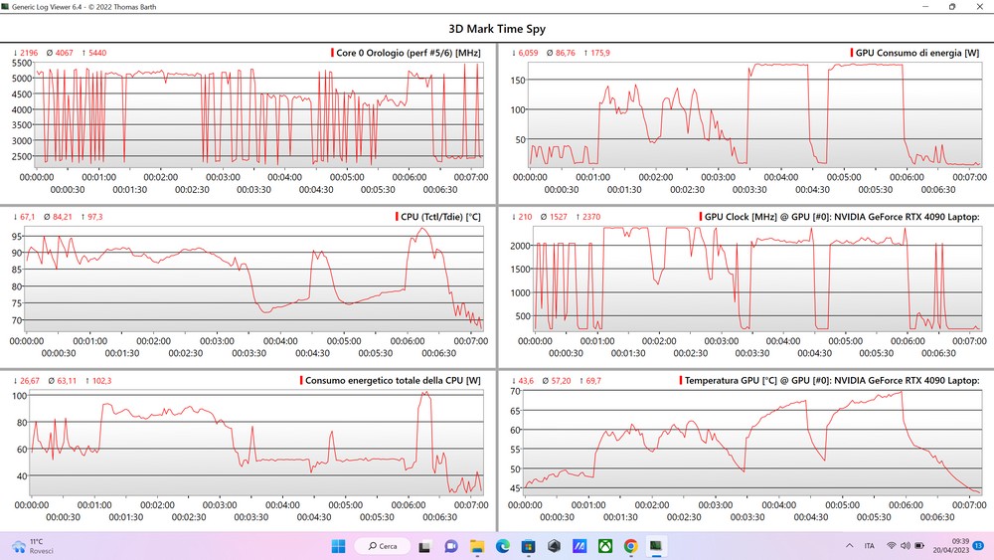Open the Windows Start menu

pos(339,546)
